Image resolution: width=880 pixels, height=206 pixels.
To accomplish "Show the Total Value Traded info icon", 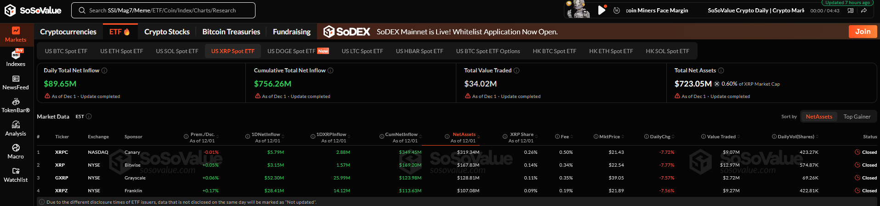I will 517,70.
